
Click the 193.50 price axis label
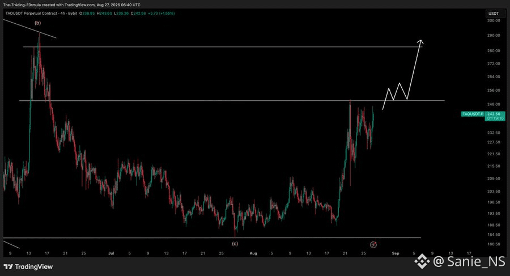click(494, 214)
